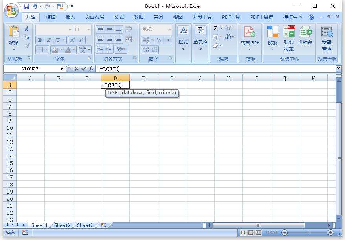Open Find and Select binoculars
The image size is (345, 240).
click(x=228, y=37)
